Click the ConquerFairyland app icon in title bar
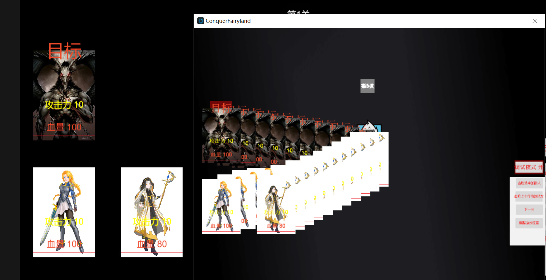This screenshot has height=280, width=546. coord(201,21)
